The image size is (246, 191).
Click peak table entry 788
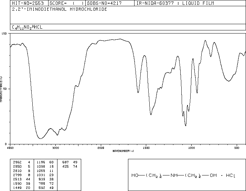(42, 184)
